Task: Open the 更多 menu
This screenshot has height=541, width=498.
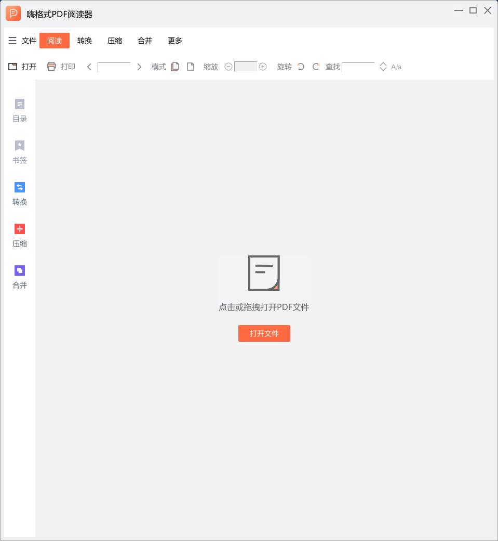Action: pyautogui.click(x=174, y=41)
